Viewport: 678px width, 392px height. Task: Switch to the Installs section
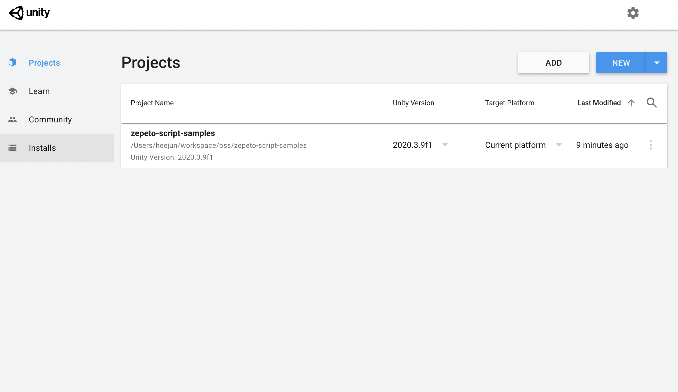click(57, 148)
